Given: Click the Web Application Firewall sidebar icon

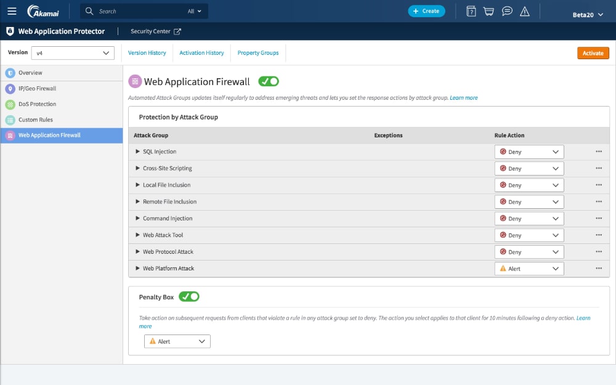Looking at the screenshot, I should pyautogui.click(x=10, y=135).
